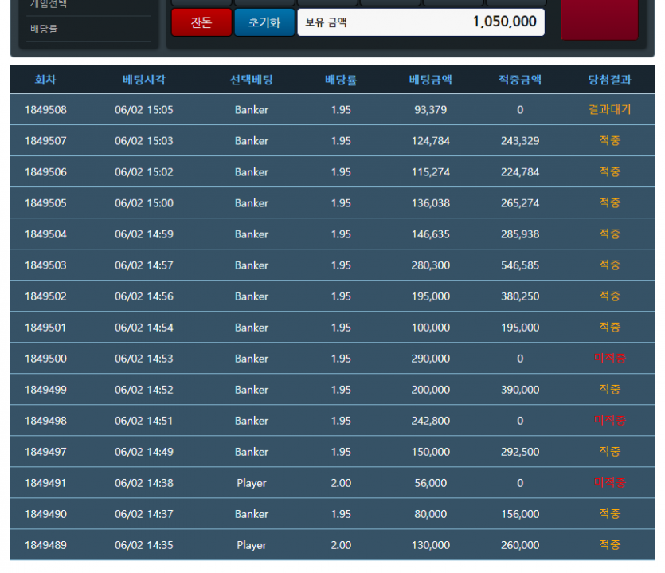
Task: Click bet amount 242,800
Action: (x=431, y=421)
